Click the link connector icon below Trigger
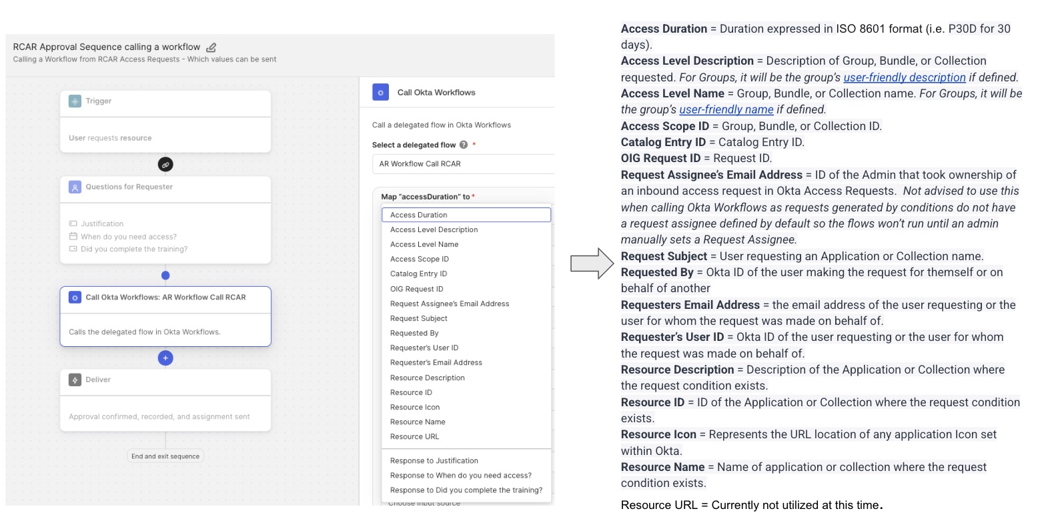This screenshot has height=527, width=1038. point(165,164)
